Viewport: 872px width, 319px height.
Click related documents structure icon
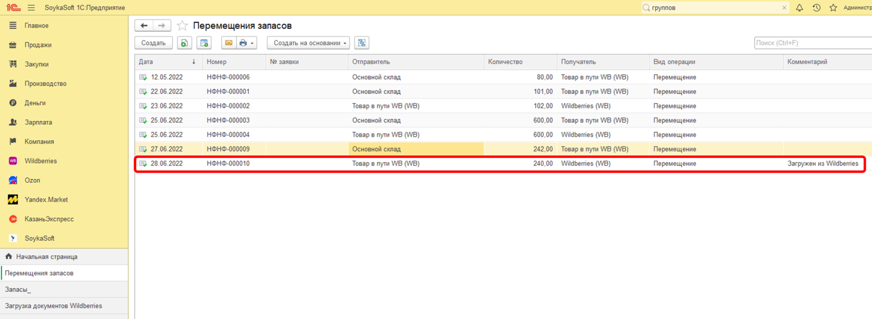362,43
